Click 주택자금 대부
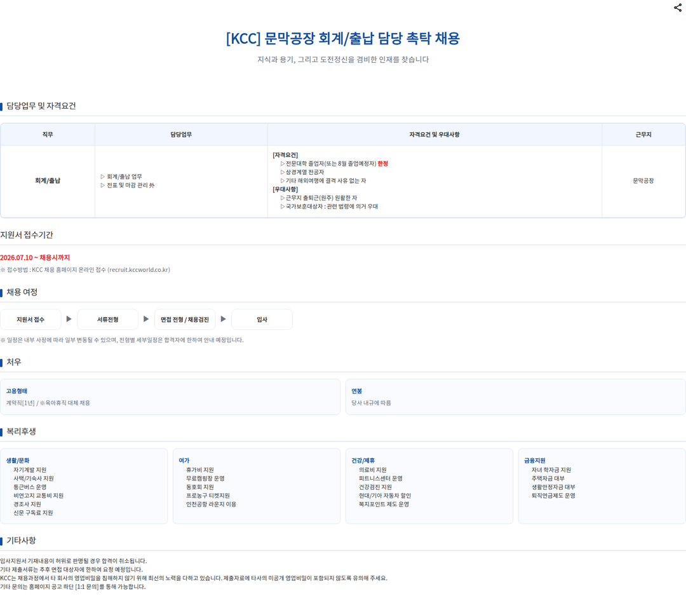 tap(548, 478)
